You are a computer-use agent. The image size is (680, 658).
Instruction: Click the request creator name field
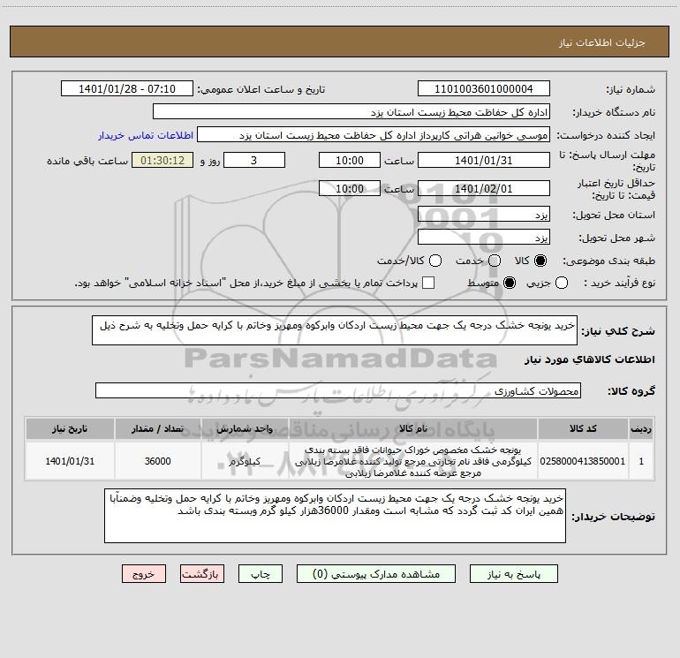point(374,135)
